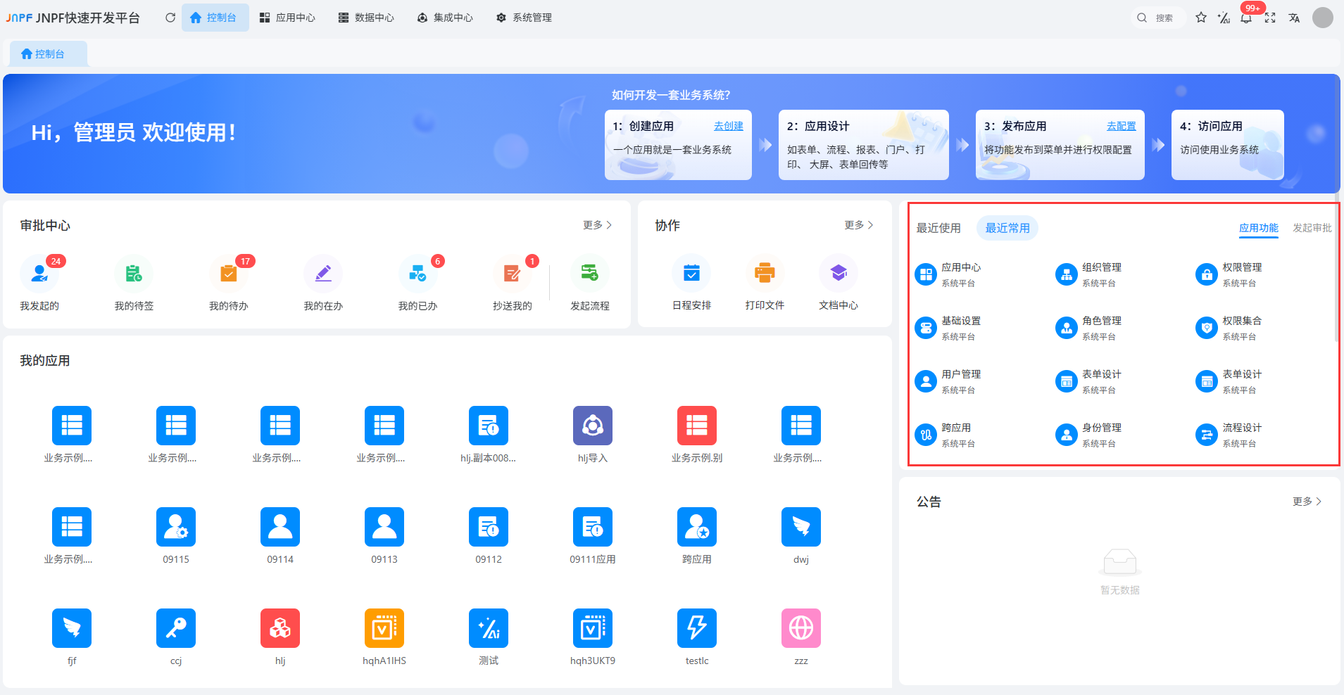Switch to the 发起审批 tab
The image size is (1344, 695).
[1312, 228]
